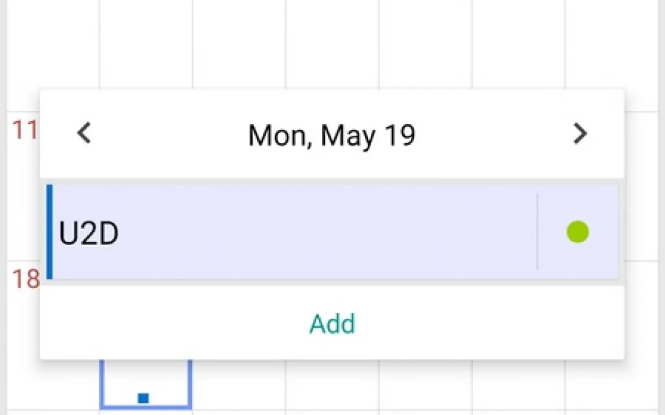
Task: Select the Tuesday May 6 calendar cell
Action: coord(239,44)
